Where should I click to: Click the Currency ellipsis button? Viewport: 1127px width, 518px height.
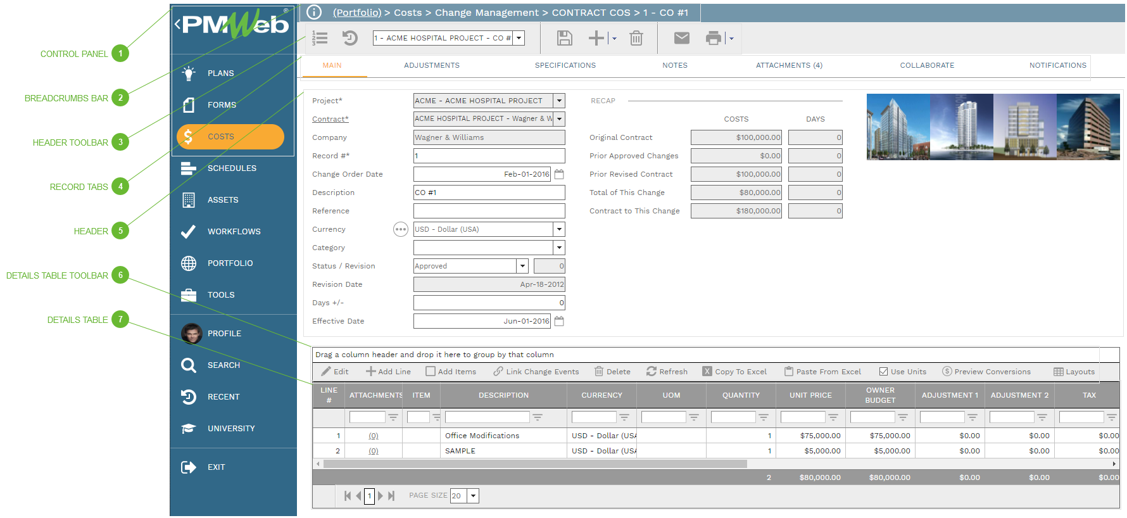[400, 229]
